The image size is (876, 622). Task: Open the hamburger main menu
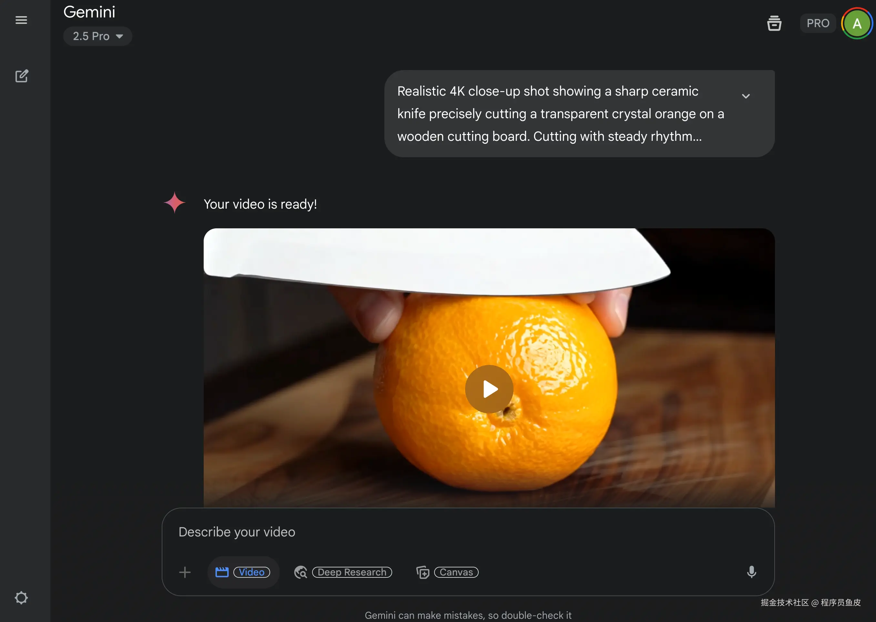tap(21, 20)
